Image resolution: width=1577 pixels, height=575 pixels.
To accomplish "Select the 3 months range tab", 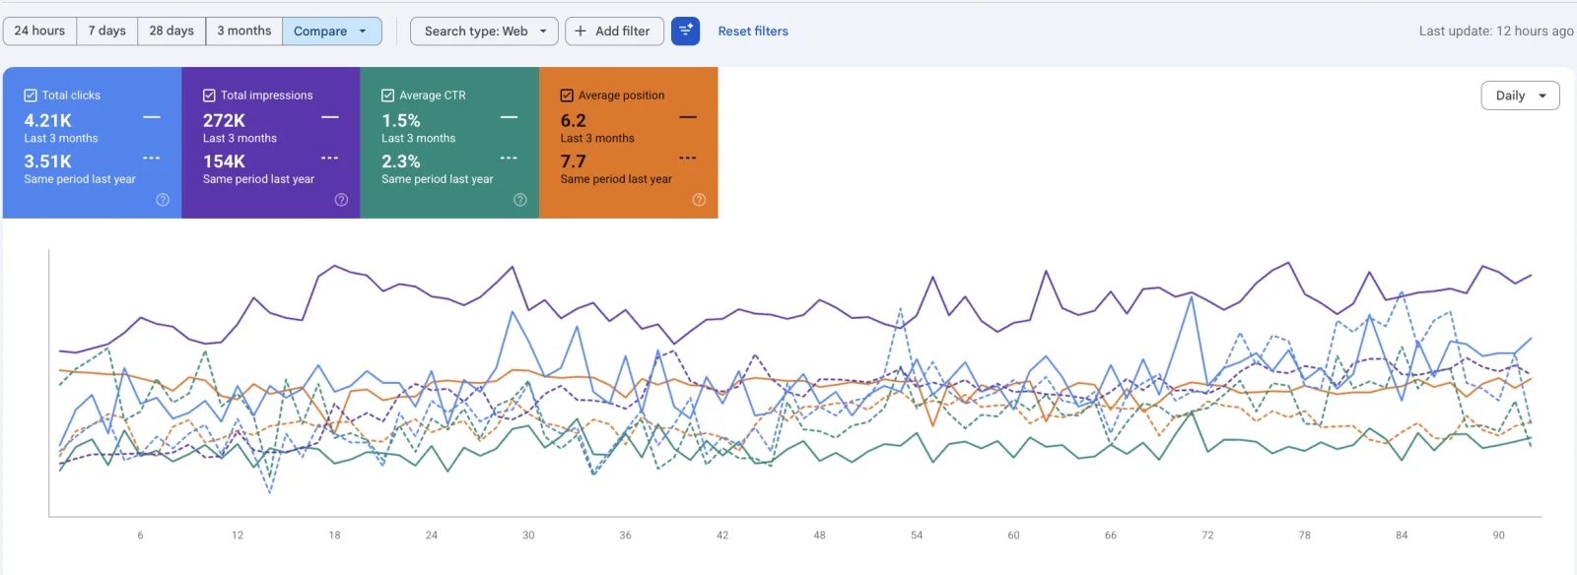I will coord(244,31).
